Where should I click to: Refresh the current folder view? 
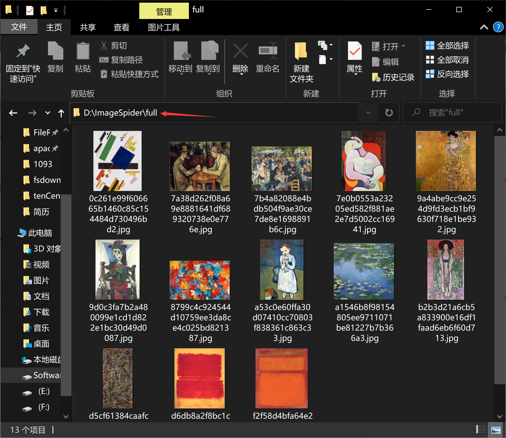coord(389,113)
